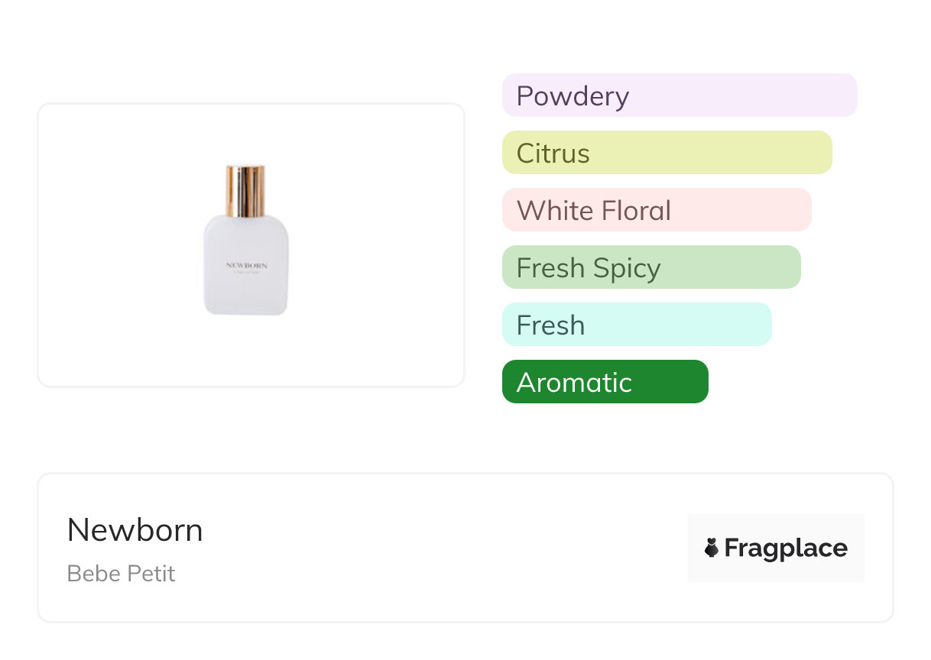Open the Bebe Petit brand link
The width and height of the screenshot is (931, 660).
pyautogui.click(x=122, y=574)
